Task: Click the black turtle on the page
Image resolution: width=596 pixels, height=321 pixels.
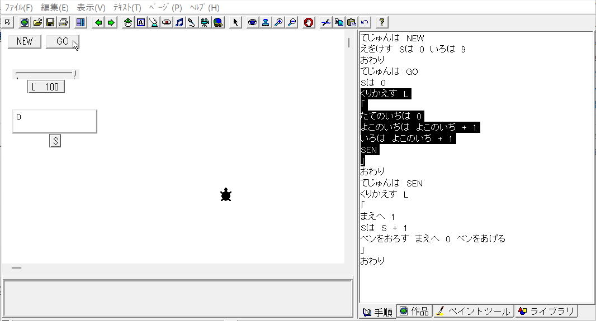Action: coord(226,195)
